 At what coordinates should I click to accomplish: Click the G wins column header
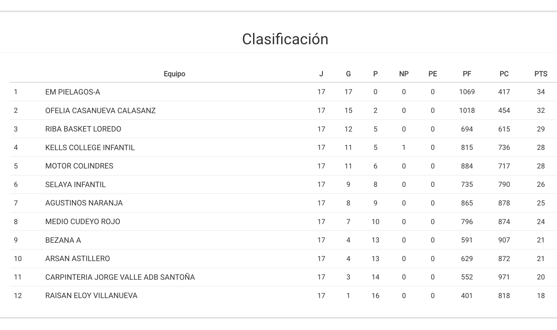[x=348, y=74]
